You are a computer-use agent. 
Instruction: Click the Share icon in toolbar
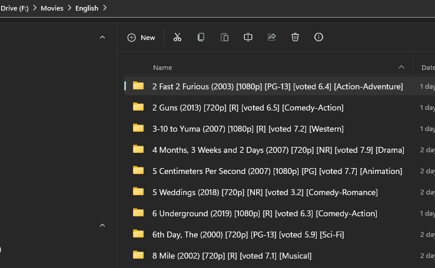(271, 37)
